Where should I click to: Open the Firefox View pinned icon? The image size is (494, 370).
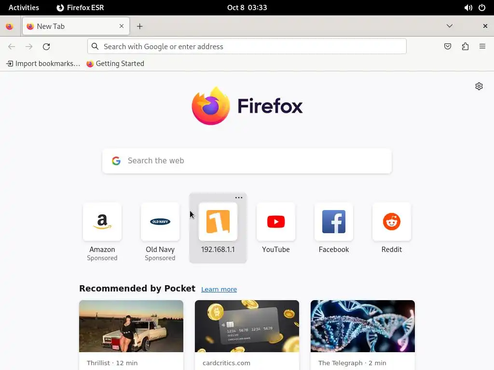(x=10, y=26)
